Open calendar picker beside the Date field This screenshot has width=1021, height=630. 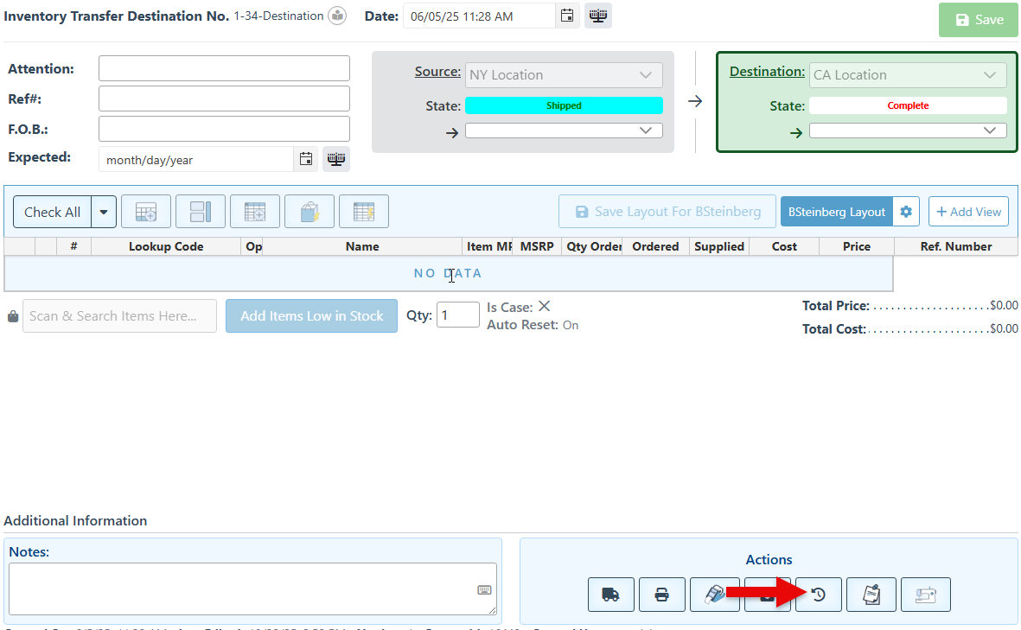click(567, 16)
